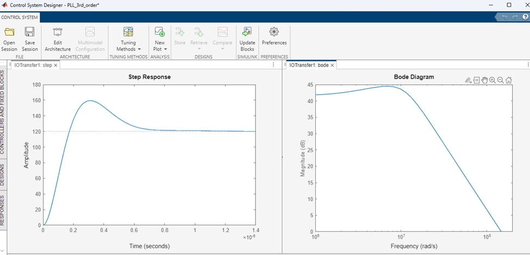Close the IOTransfer1: bode tab
530x255 pixels.
332,65
